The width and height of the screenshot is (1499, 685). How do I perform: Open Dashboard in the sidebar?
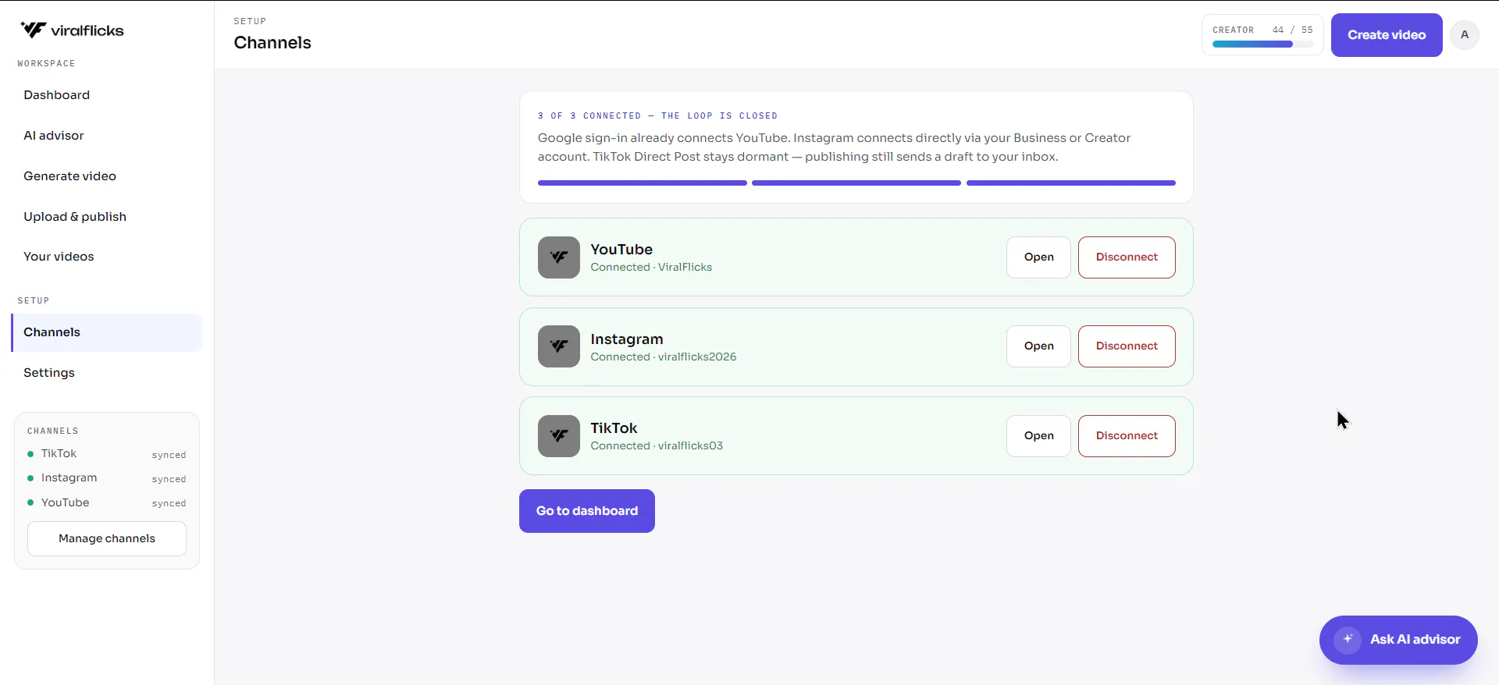tap(107, 95)
